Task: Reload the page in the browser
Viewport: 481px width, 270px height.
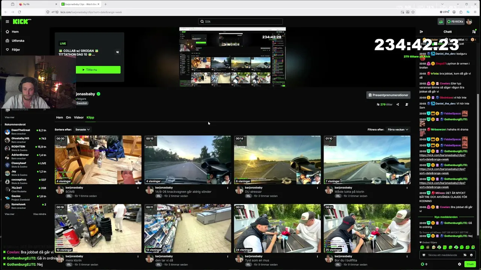Action: tap(19, 12)
